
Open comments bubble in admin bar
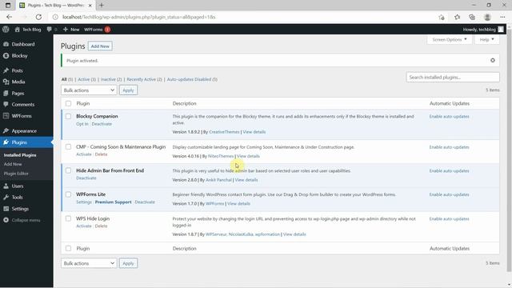[50, 30]
